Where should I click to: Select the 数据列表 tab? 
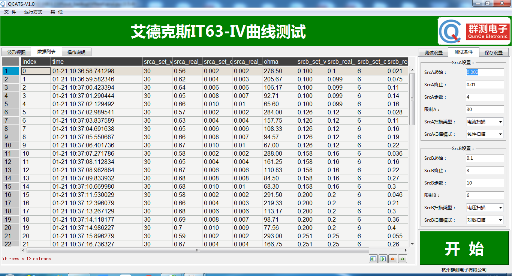pos(46,52)
